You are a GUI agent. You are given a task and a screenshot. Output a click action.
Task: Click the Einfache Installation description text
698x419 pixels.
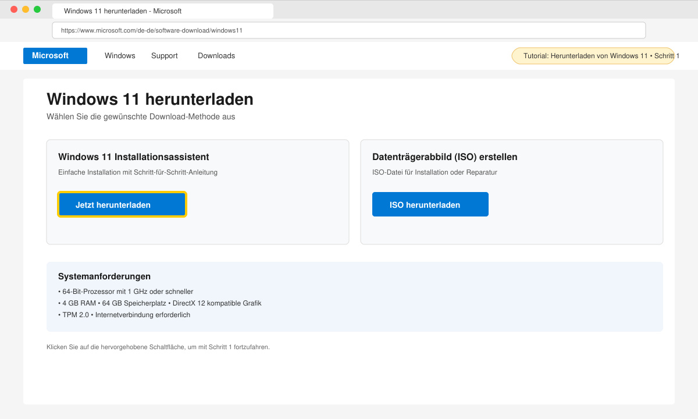138,172
